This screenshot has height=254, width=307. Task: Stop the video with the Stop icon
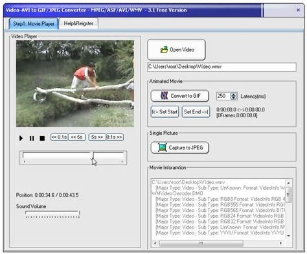point(42,138)
